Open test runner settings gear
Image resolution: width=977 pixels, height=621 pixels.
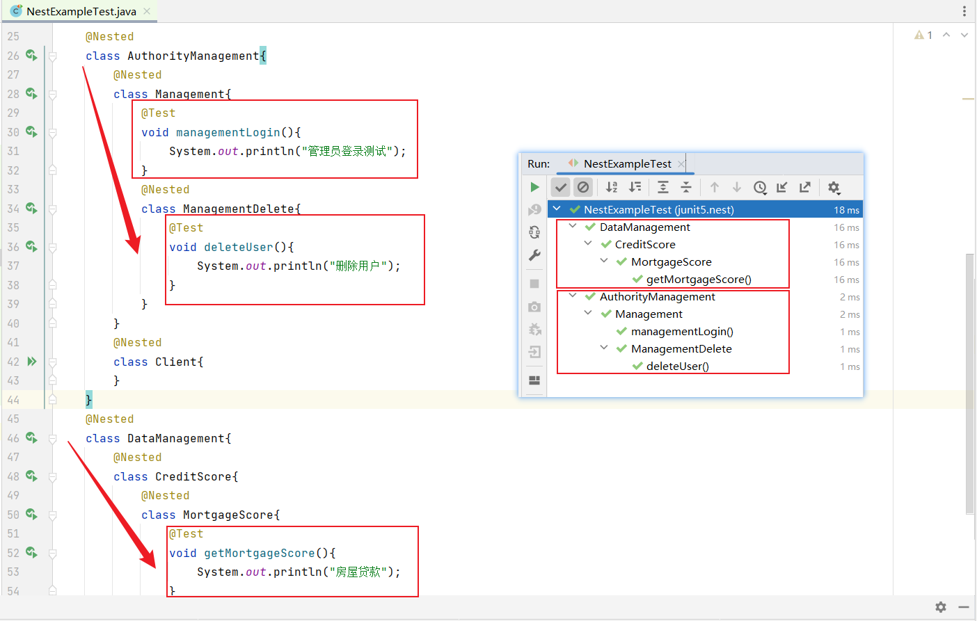click(834, 187)
